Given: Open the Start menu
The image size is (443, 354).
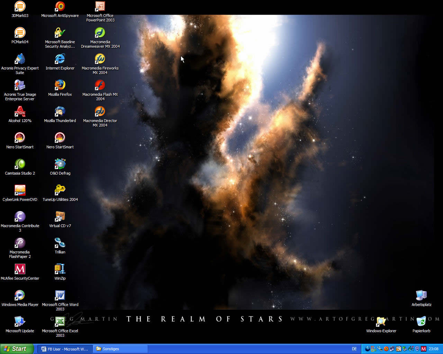Looking at the screenshot, I should click(17, 349).
